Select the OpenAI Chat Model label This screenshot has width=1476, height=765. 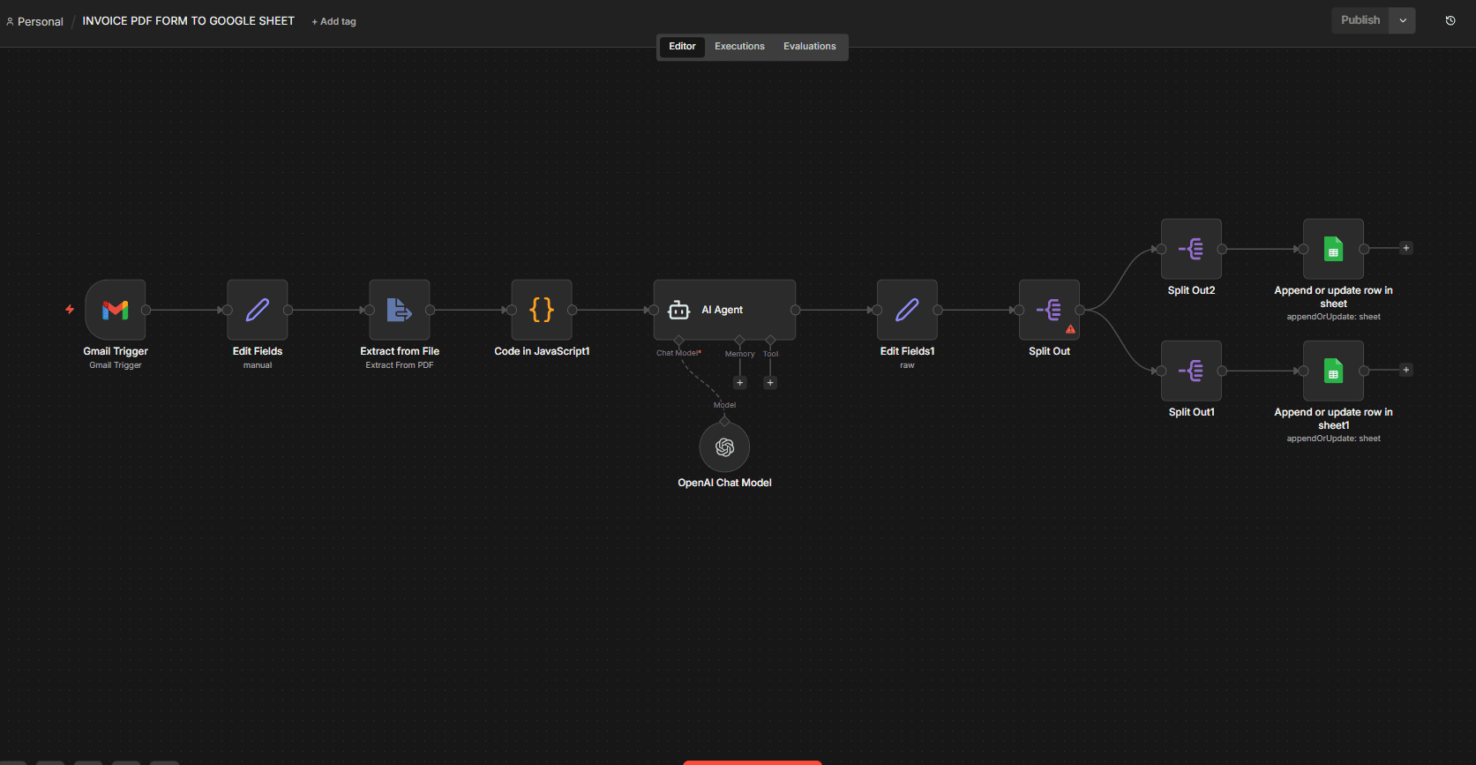coord(724,483)
